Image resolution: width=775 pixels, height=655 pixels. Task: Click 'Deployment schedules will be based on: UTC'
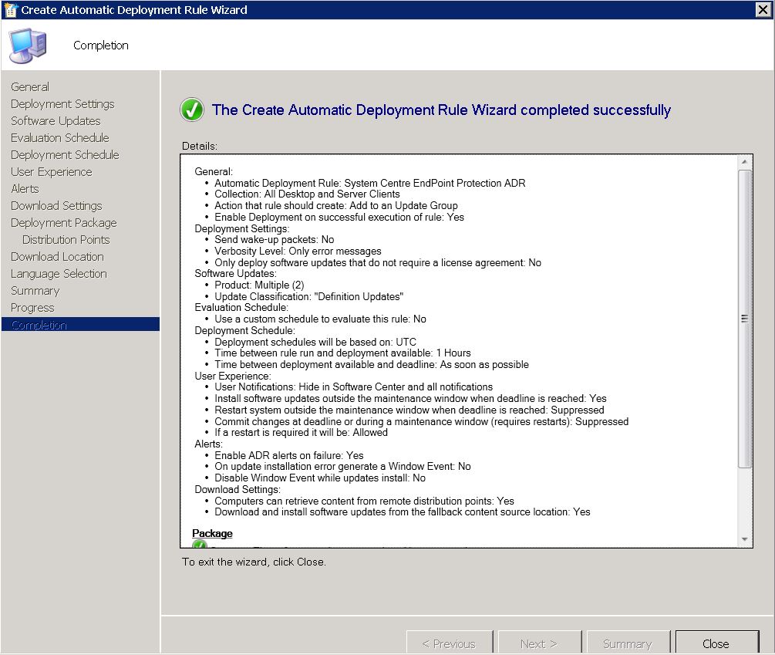315,342
